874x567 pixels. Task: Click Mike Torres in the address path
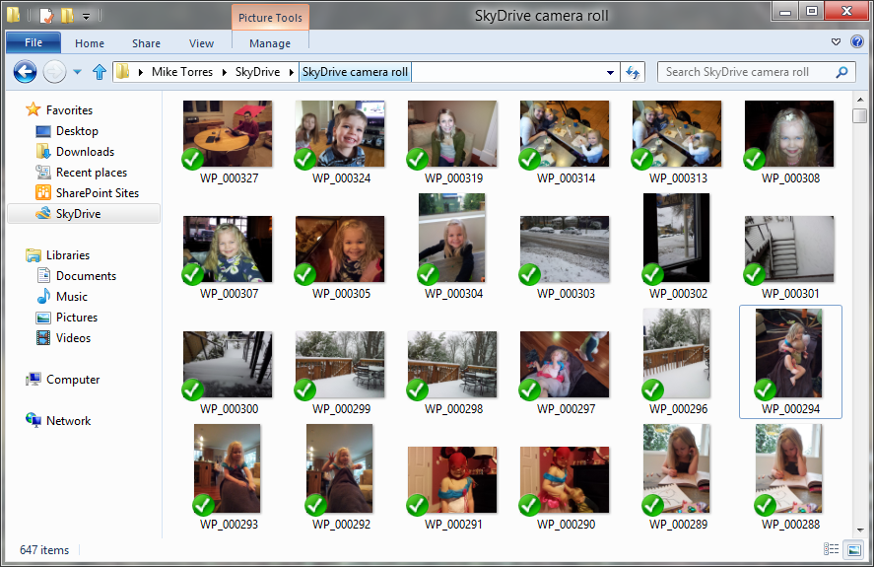[181, 72]
